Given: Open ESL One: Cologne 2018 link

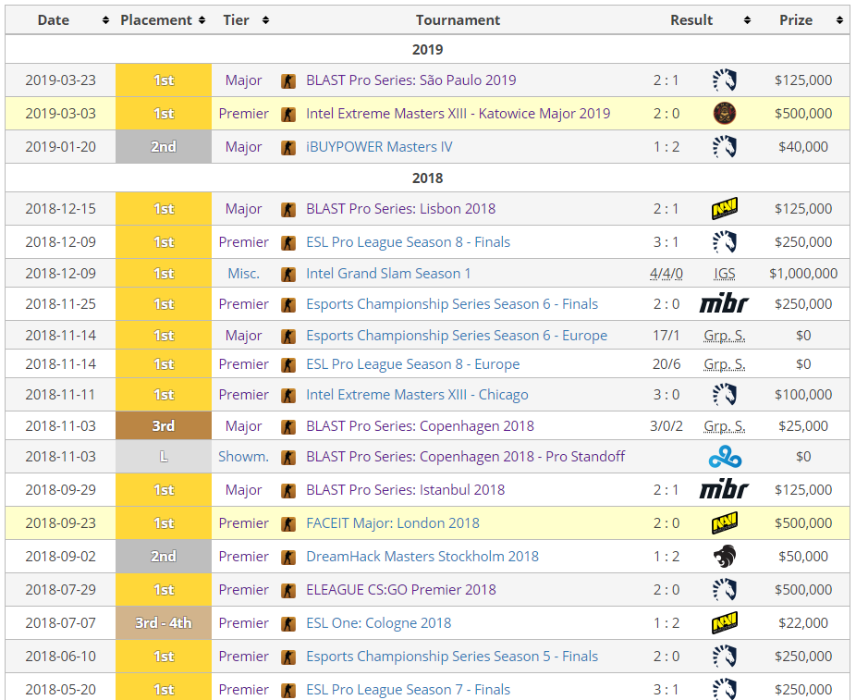Looking at the screenshot, I should [378, 623].
